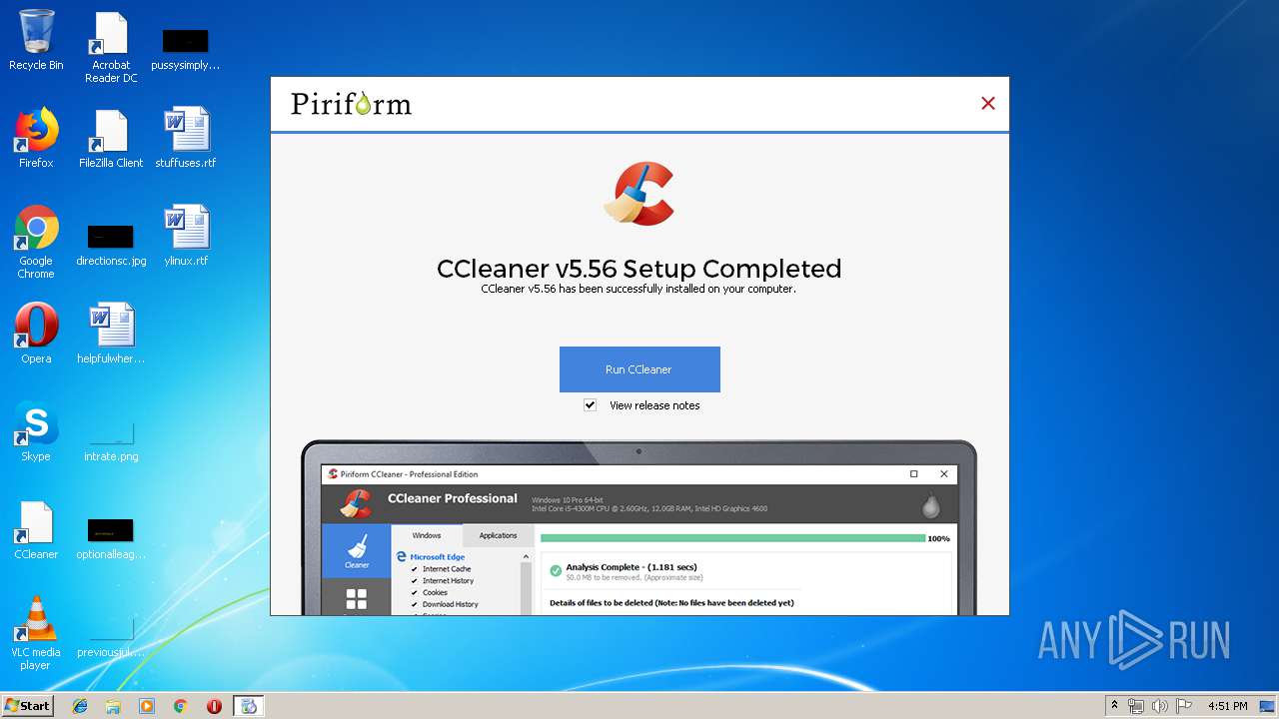1279x719 pixels.
Task: Open Windows Explorer folder icon in taskbar
Action: click(113, 706)
